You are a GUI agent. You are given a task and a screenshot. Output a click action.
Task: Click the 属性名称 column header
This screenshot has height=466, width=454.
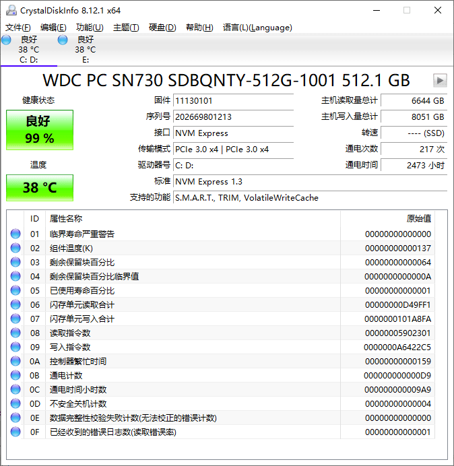(x=66, y=219)
